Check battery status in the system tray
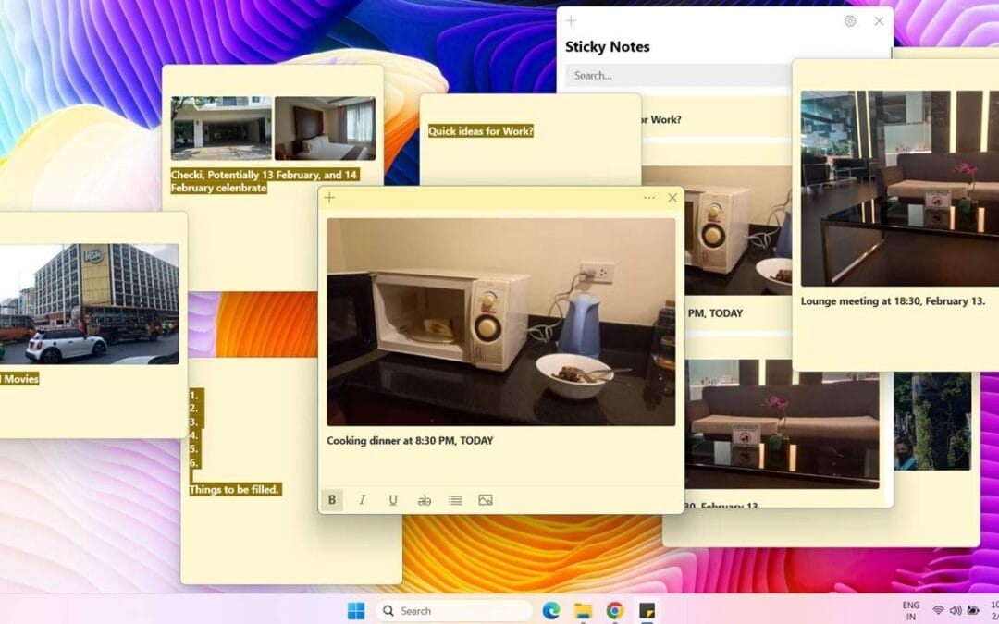This screenshot has width=999, height=624. tap(971, 610)
